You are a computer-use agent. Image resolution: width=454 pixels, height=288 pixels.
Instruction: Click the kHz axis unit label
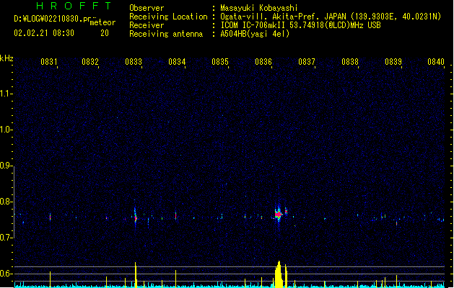point(6,58)
